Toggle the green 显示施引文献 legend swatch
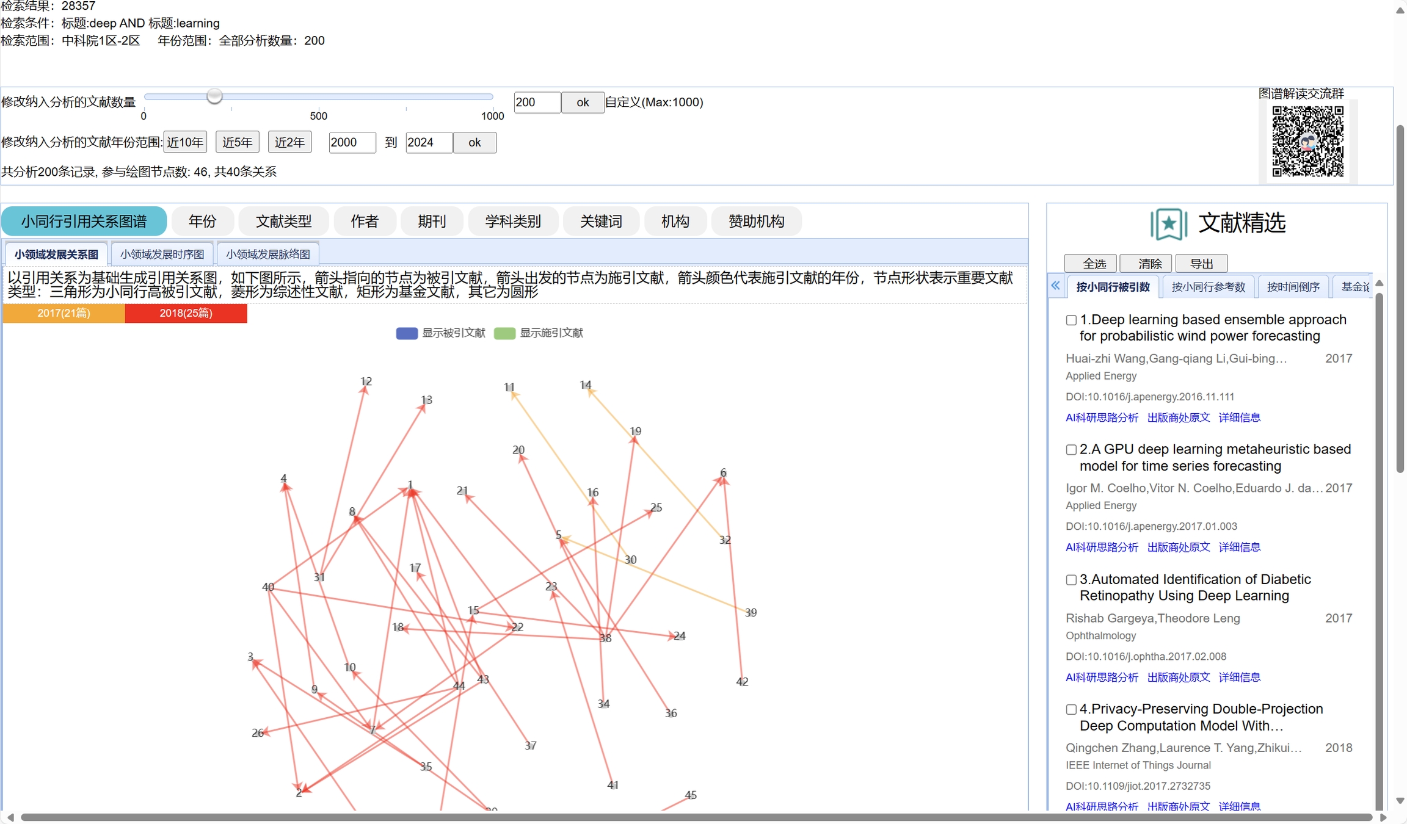 (504, 333)
